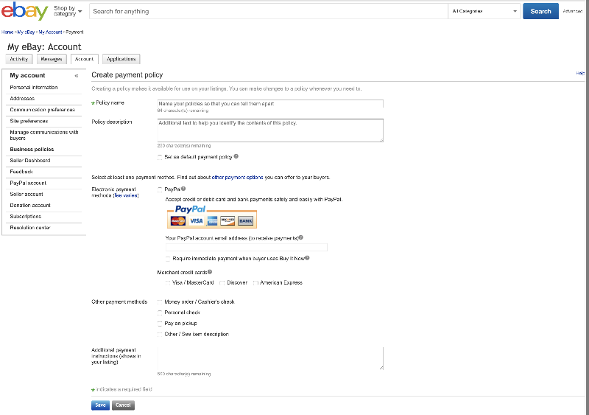Enable Pay on pickup checkbox

click(x=160, y=324)
